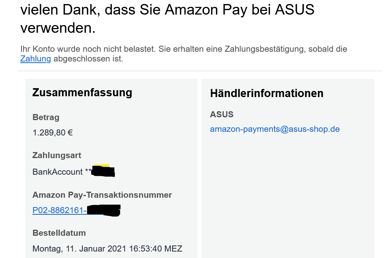This screenshot has height=258, width=388.
Task: Click the "Zusammenfassung" heading
Action: [82, 93]
